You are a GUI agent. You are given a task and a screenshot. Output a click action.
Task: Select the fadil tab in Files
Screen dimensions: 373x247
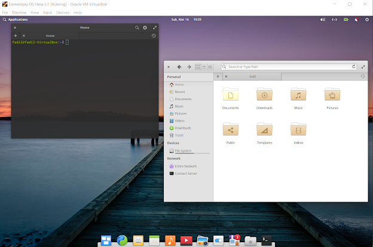click(253, 76)
